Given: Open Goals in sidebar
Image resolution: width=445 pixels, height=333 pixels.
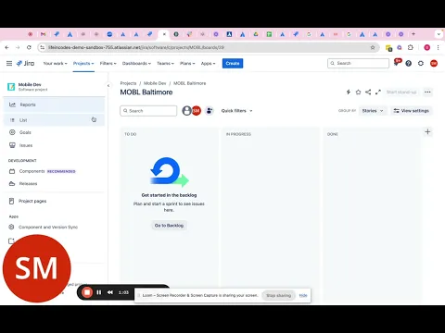Looking at the screenshot, I should [x=54, y=132].
